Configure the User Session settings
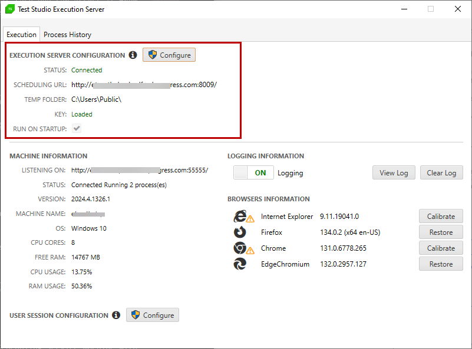The height and width of the screenshot is (349, 472). pyautogui.click(x=153, y=315)
